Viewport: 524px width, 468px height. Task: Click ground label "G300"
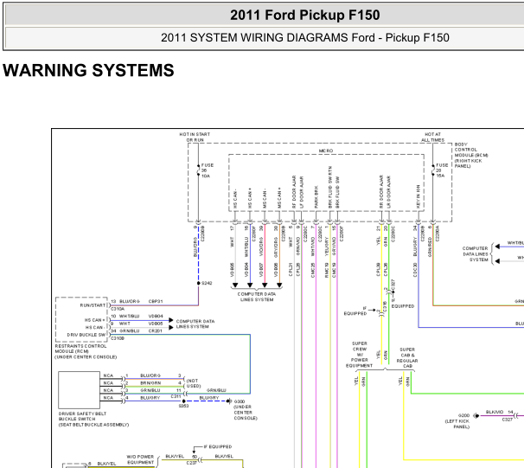coord(240,401)
